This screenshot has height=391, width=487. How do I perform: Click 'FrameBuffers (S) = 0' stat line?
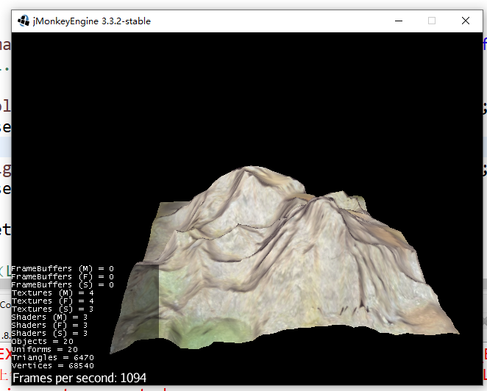click(x=63, y=284)
